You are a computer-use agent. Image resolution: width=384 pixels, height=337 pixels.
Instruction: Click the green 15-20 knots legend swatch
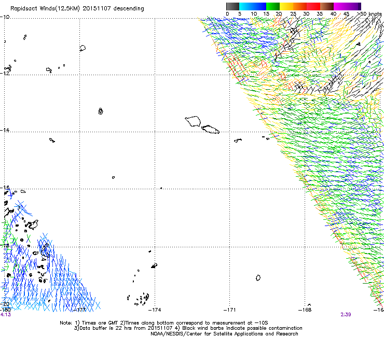(x=273, y=6)
